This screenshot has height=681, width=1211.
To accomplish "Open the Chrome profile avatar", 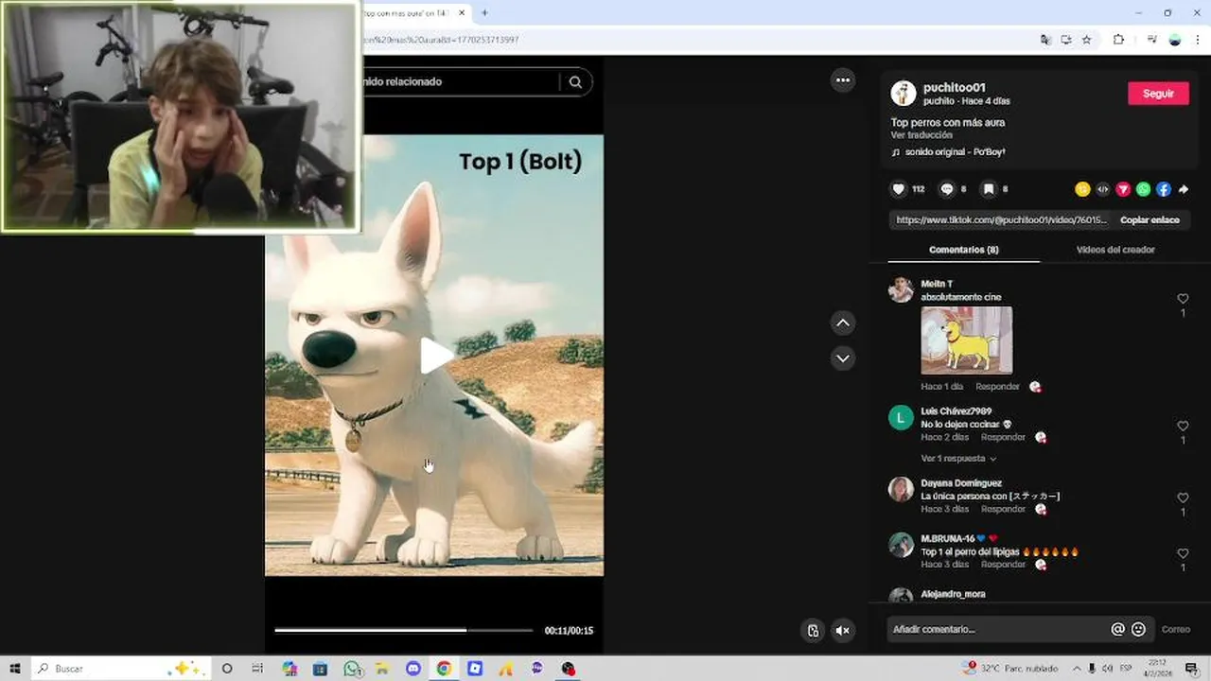I will point(1175,40).
